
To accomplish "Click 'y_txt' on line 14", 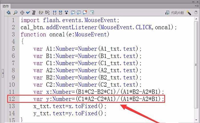I will click(41, 114).
